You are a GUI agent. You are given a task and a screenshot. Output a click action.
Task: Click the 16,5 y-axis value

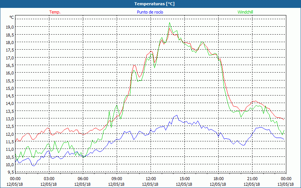(x=10, y=65)
